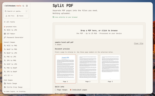Click the Document preview label
This screenshot has width=155, height=96.
point(62,49)
